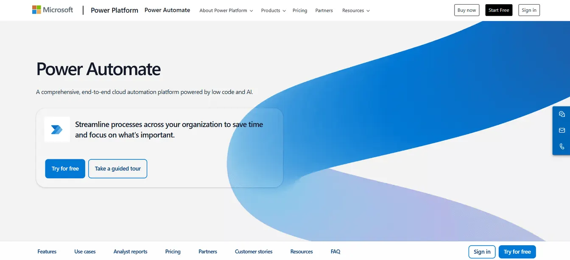Jump to the Use cases section
Image resolution: width=570 pixels, height=260 pixels.
(85, 252)
